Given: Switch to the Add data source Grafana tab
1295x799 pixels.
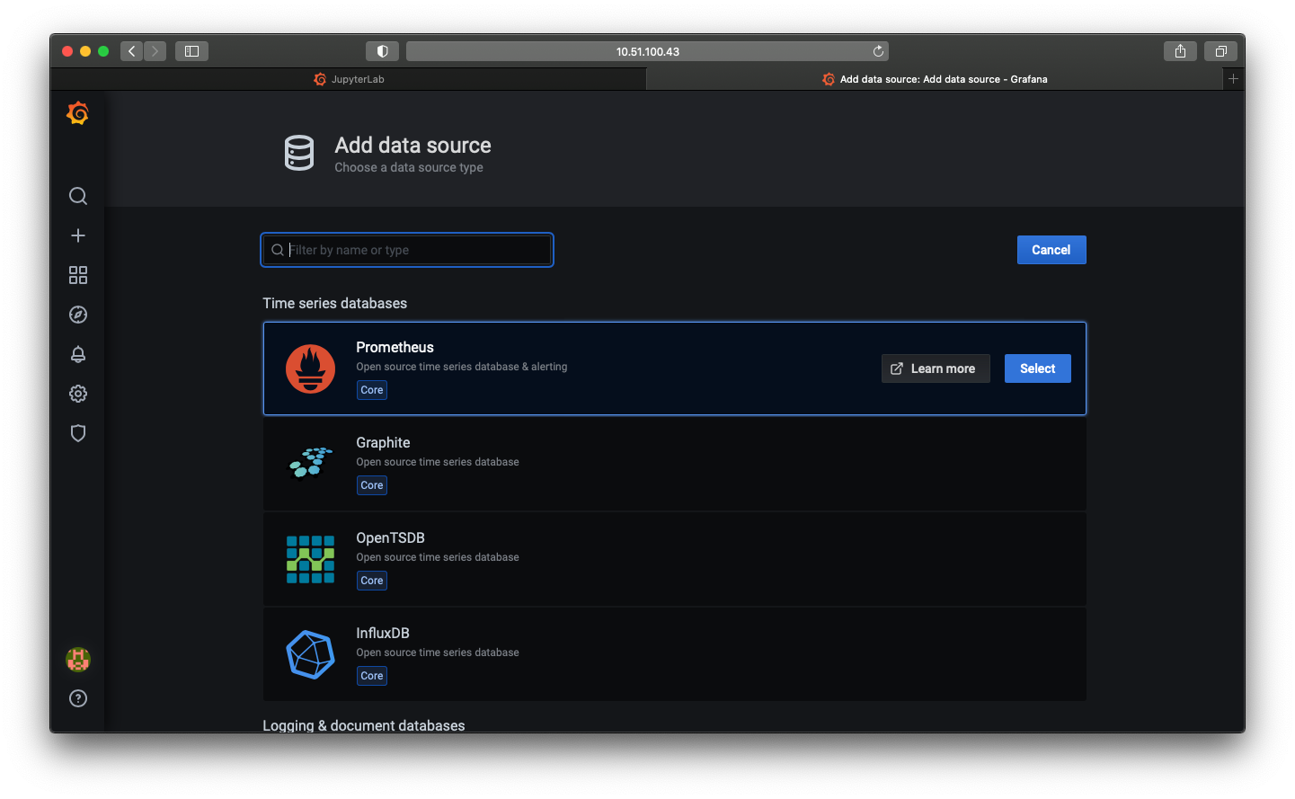Looking at the screenshot, I should point(935,79).
